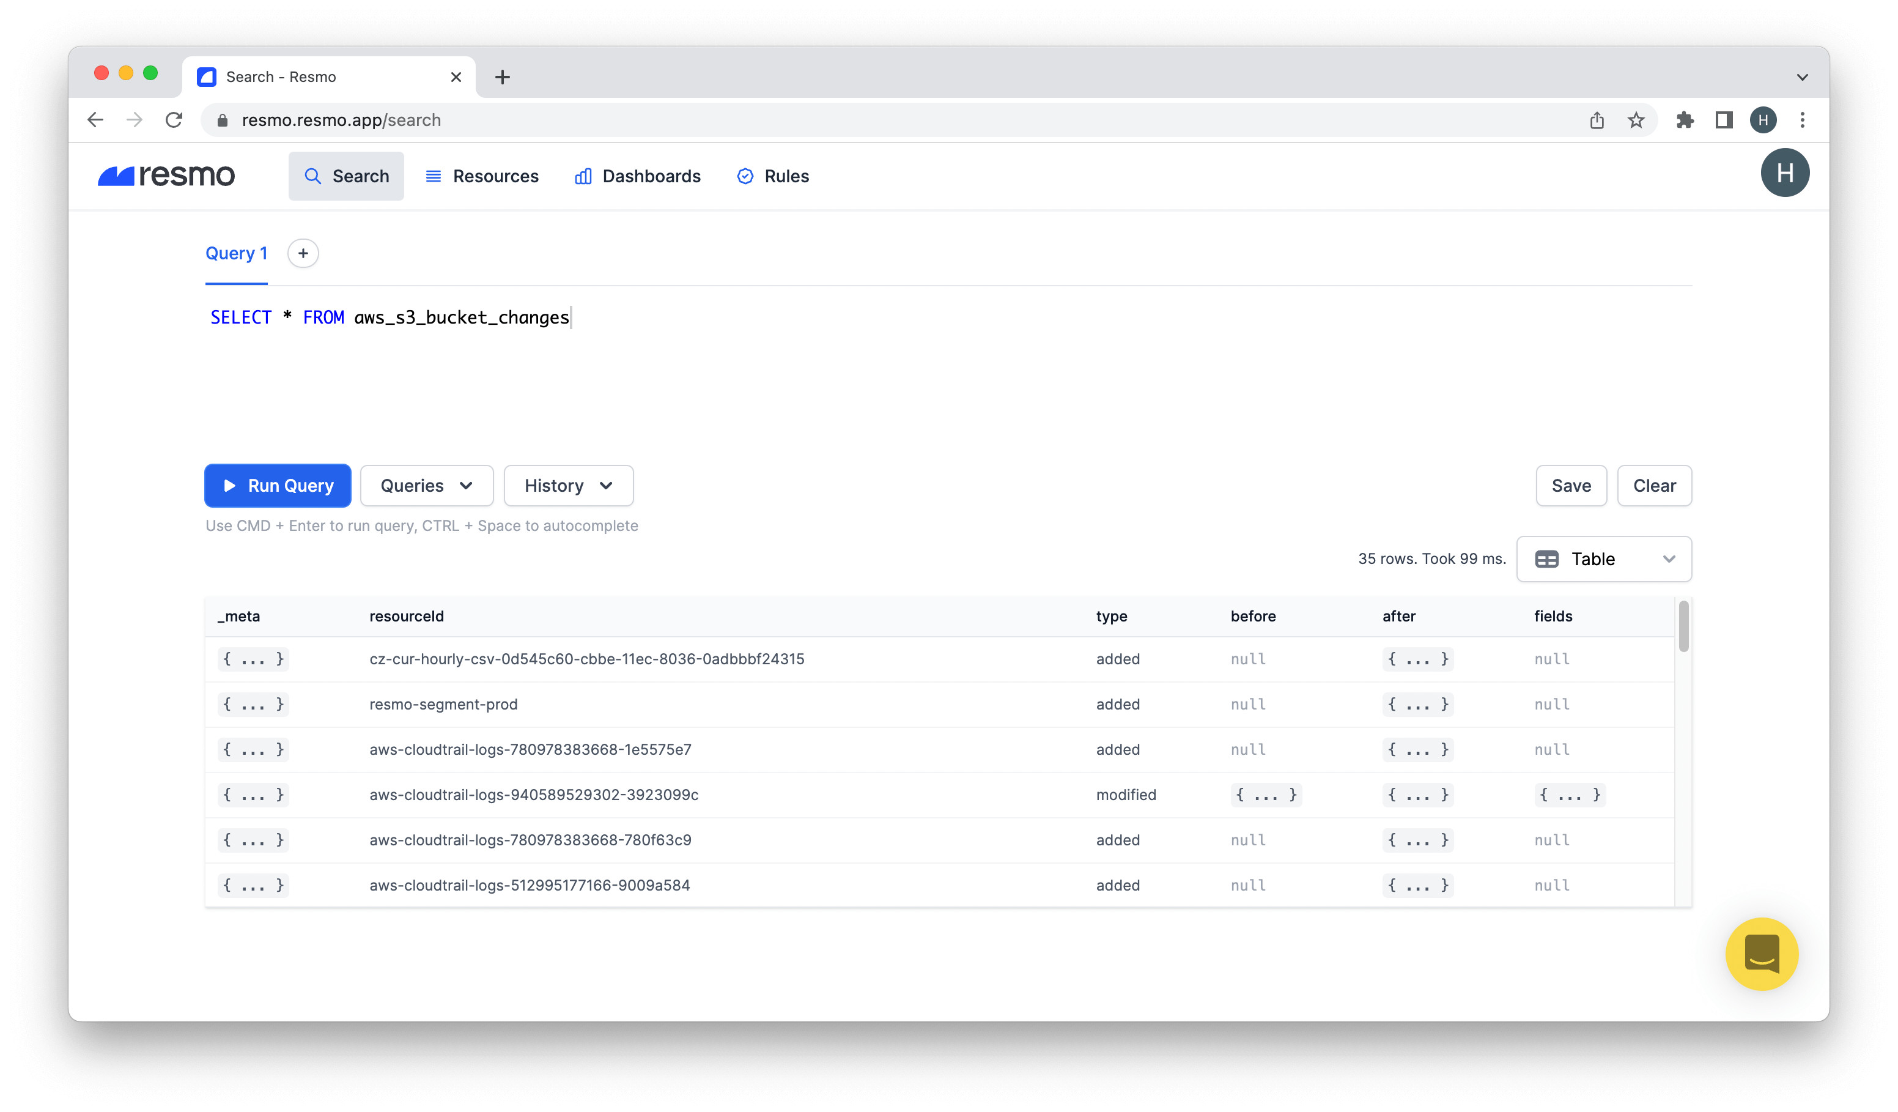1898x1112 pixels.
Task: Open the Dashboards section
Action: [638, 176]
